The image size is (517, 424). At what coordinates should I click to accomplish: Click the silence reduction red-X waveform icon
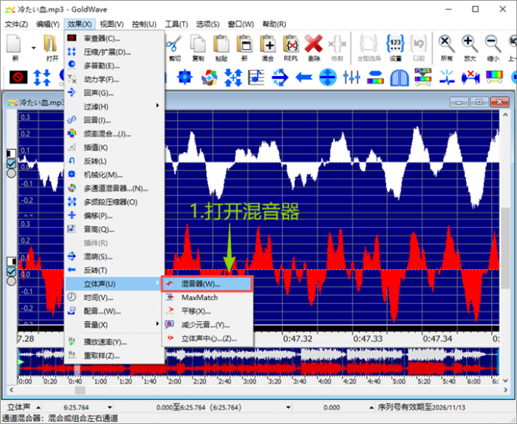[x=471, y=78]
